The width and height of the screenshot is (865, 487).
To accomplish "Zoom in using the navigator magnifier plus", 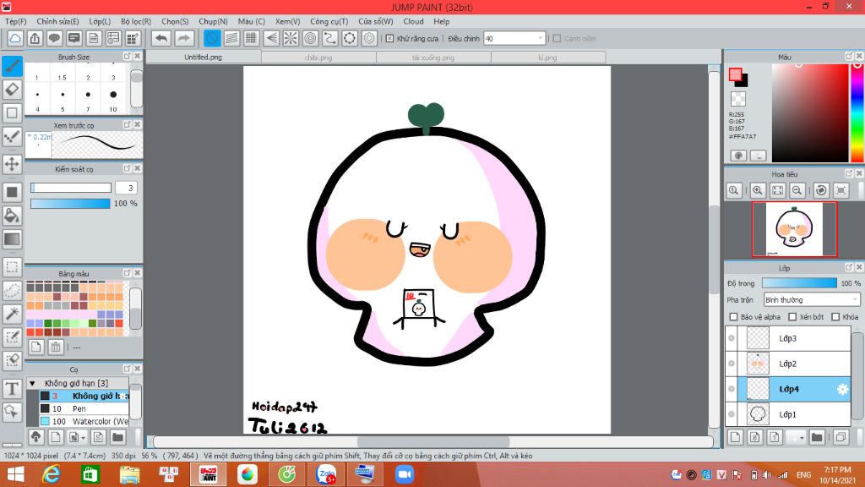I will (x=758, y=190).
